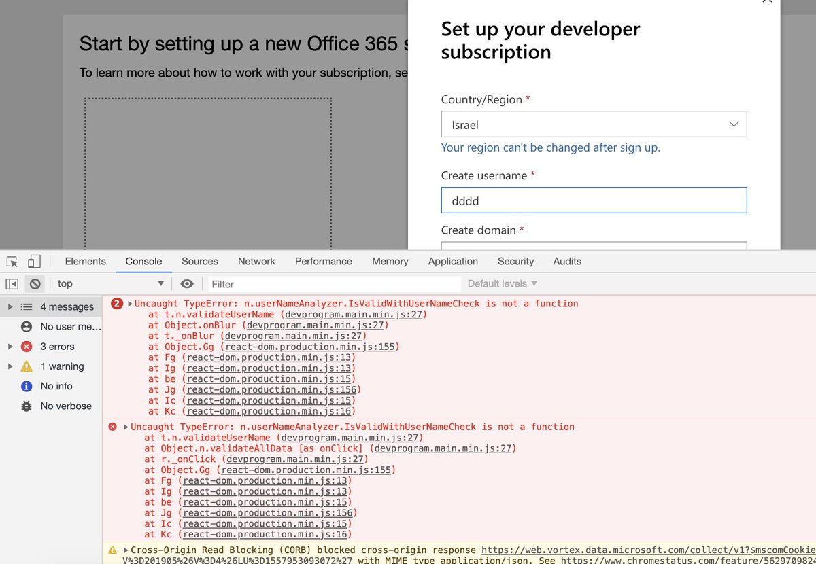Hide the console sidebar panel icon
Screen dimensions: 816x564
(x=12, y=284)
